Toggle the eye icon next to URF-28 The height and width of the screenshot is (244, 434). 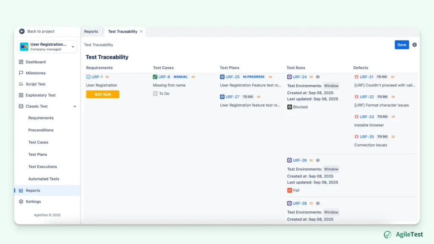(x=318, y=203)
